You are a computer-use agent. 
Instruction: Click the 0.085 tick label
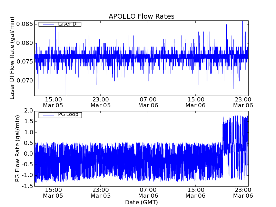point(24,24)
